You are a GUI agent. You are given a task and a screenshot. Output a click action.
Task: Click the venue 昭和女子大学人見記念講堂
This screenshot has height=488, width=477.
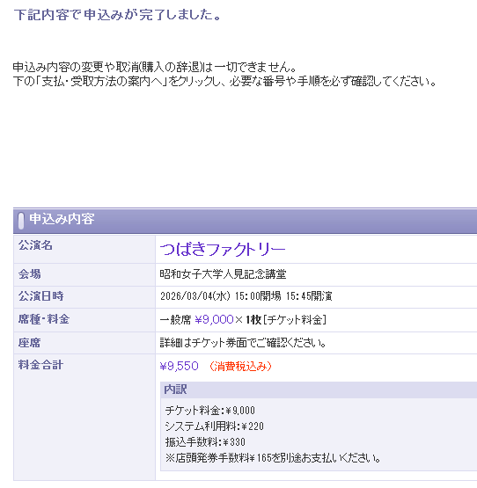coord(223,274)
